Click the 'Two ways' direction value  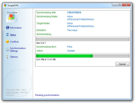(72, 30)
